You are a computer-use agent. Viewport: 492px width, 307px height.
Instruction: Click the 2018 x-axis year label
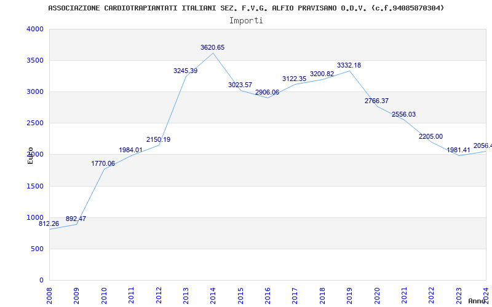322,295
